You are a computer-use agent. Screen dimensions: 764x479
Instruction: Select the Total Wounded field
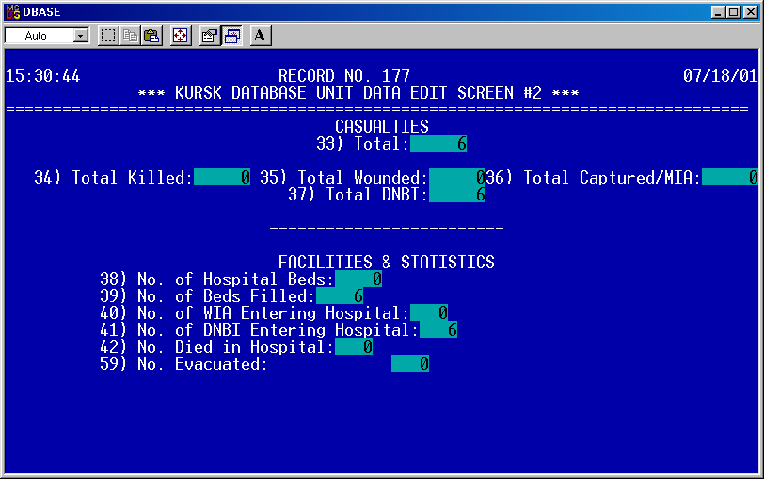point(456,178)
